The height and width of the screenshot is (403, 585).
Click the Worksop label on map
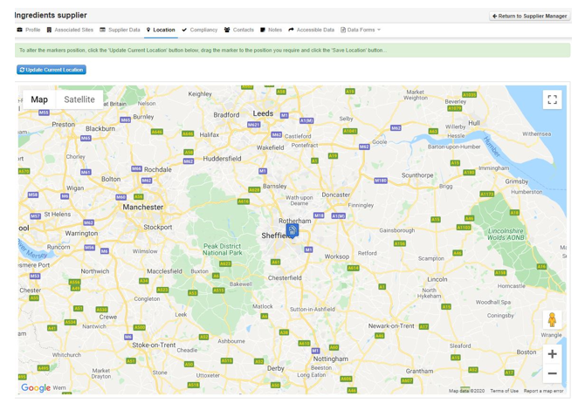pos(337,256)
